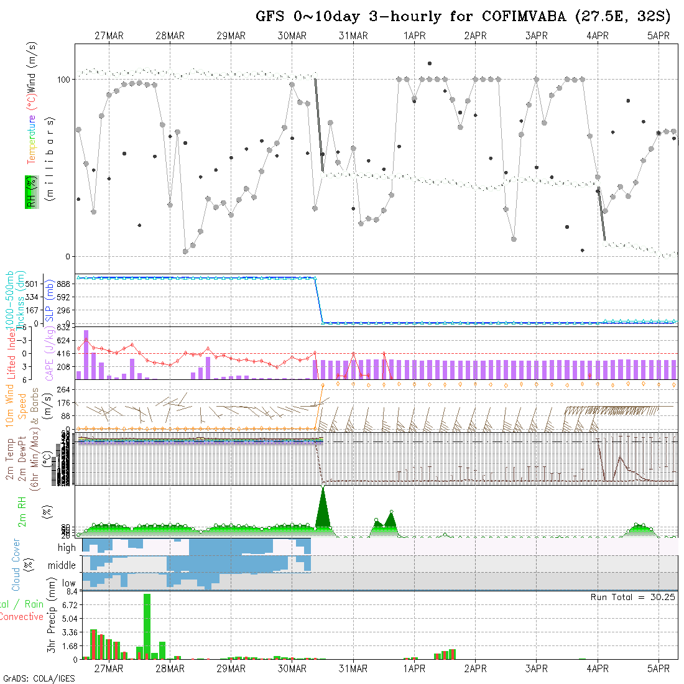Click the 5APR date label on top axis
684x684 pixels.
(658, 36)
